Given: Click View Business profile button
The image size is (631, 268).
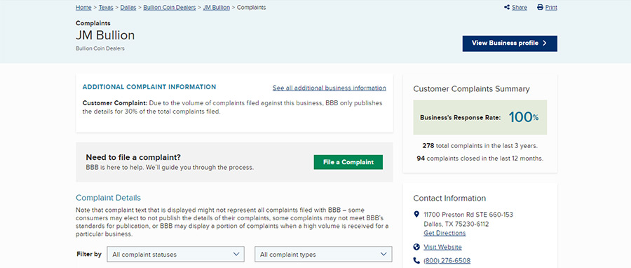Looking at the screenshot, I should tap(510, 43).
